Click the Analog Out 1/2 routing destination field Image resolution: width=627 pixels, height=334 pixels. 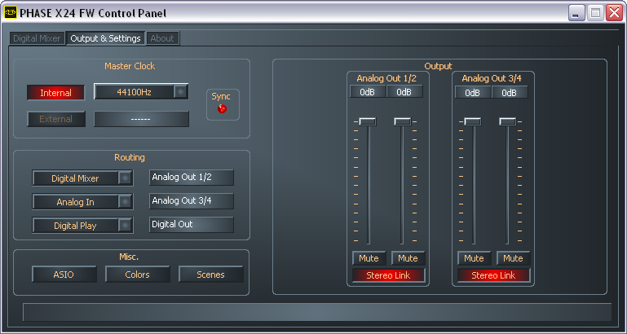192,178
